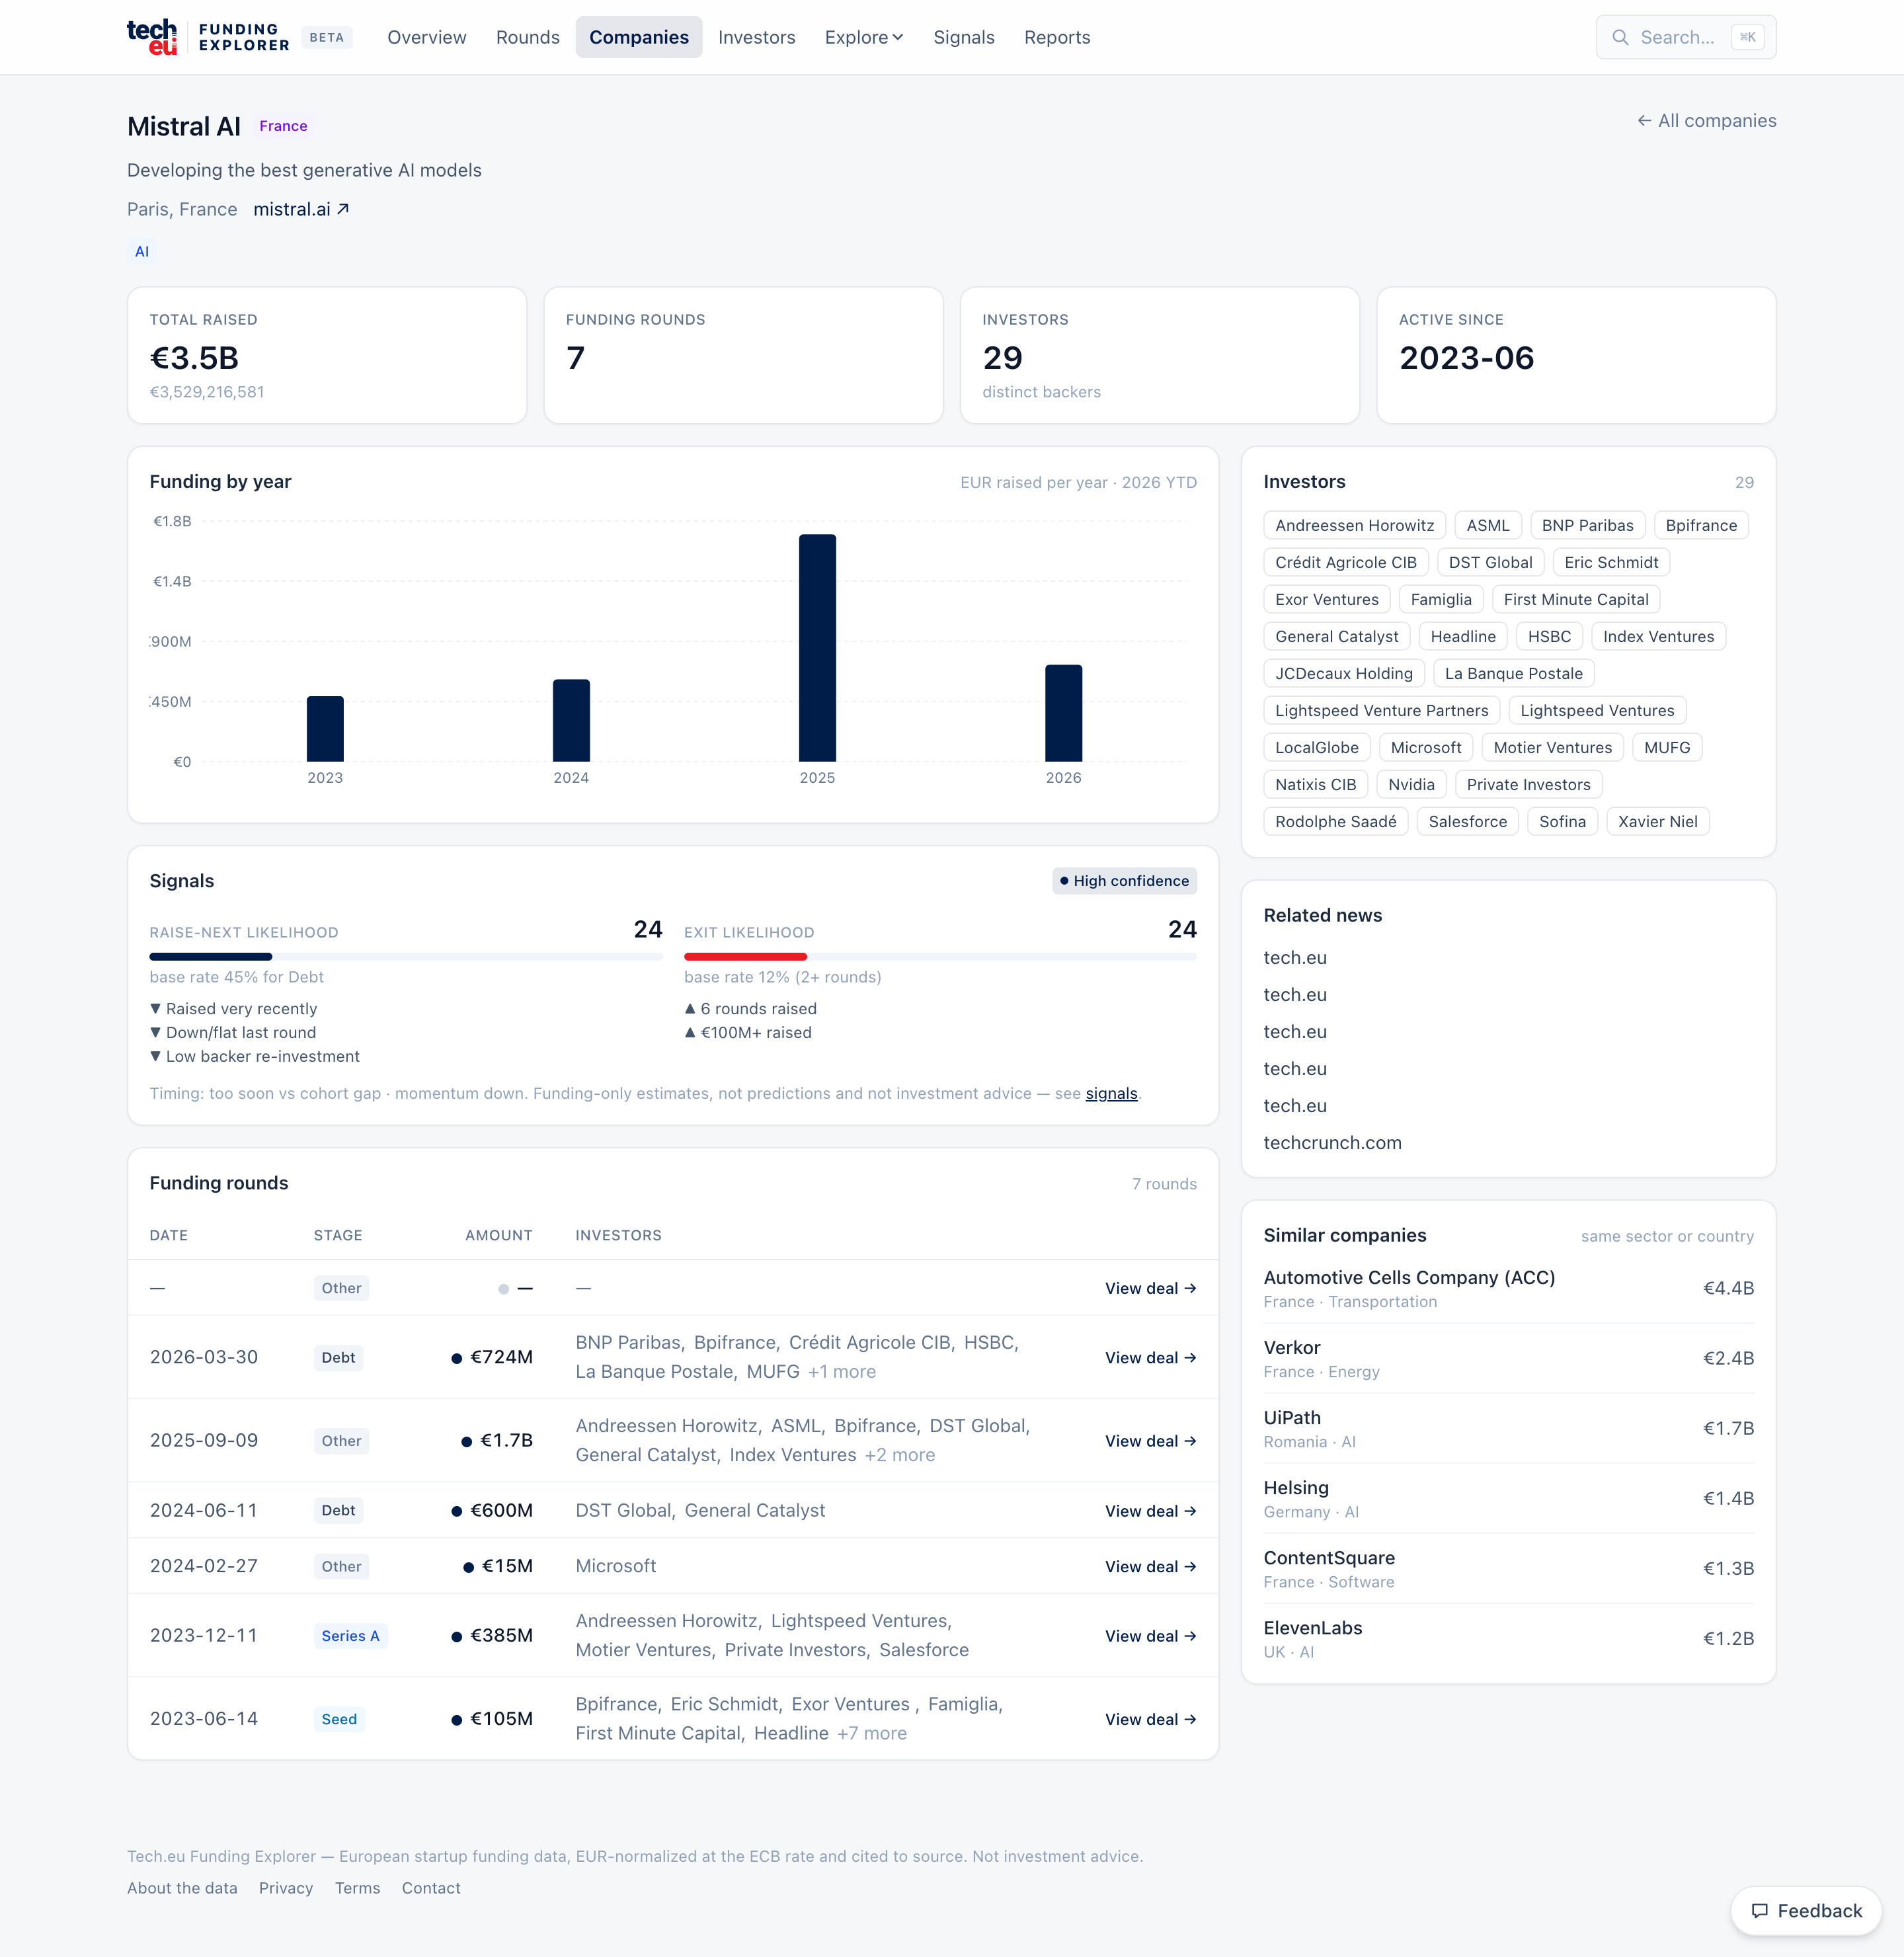Screen dimensions: 1904x1957
Task: View deal for 2026-03-30 Debt round
Action: tap(1150, 1357)
